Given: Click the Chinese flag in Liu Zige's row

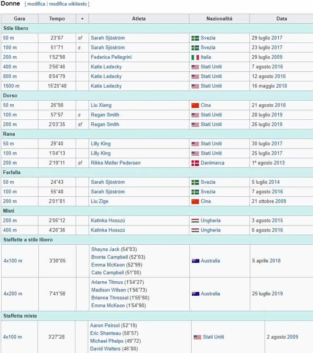Looking at the screenshot, I should click(x=195, y=201).
